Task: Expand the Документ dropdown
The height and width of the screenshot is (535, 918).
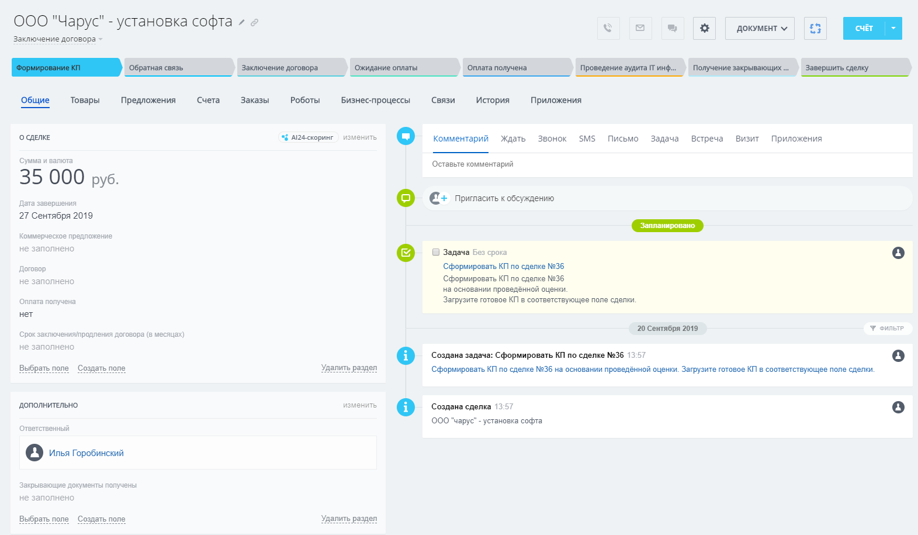Action: coord(759,28)
